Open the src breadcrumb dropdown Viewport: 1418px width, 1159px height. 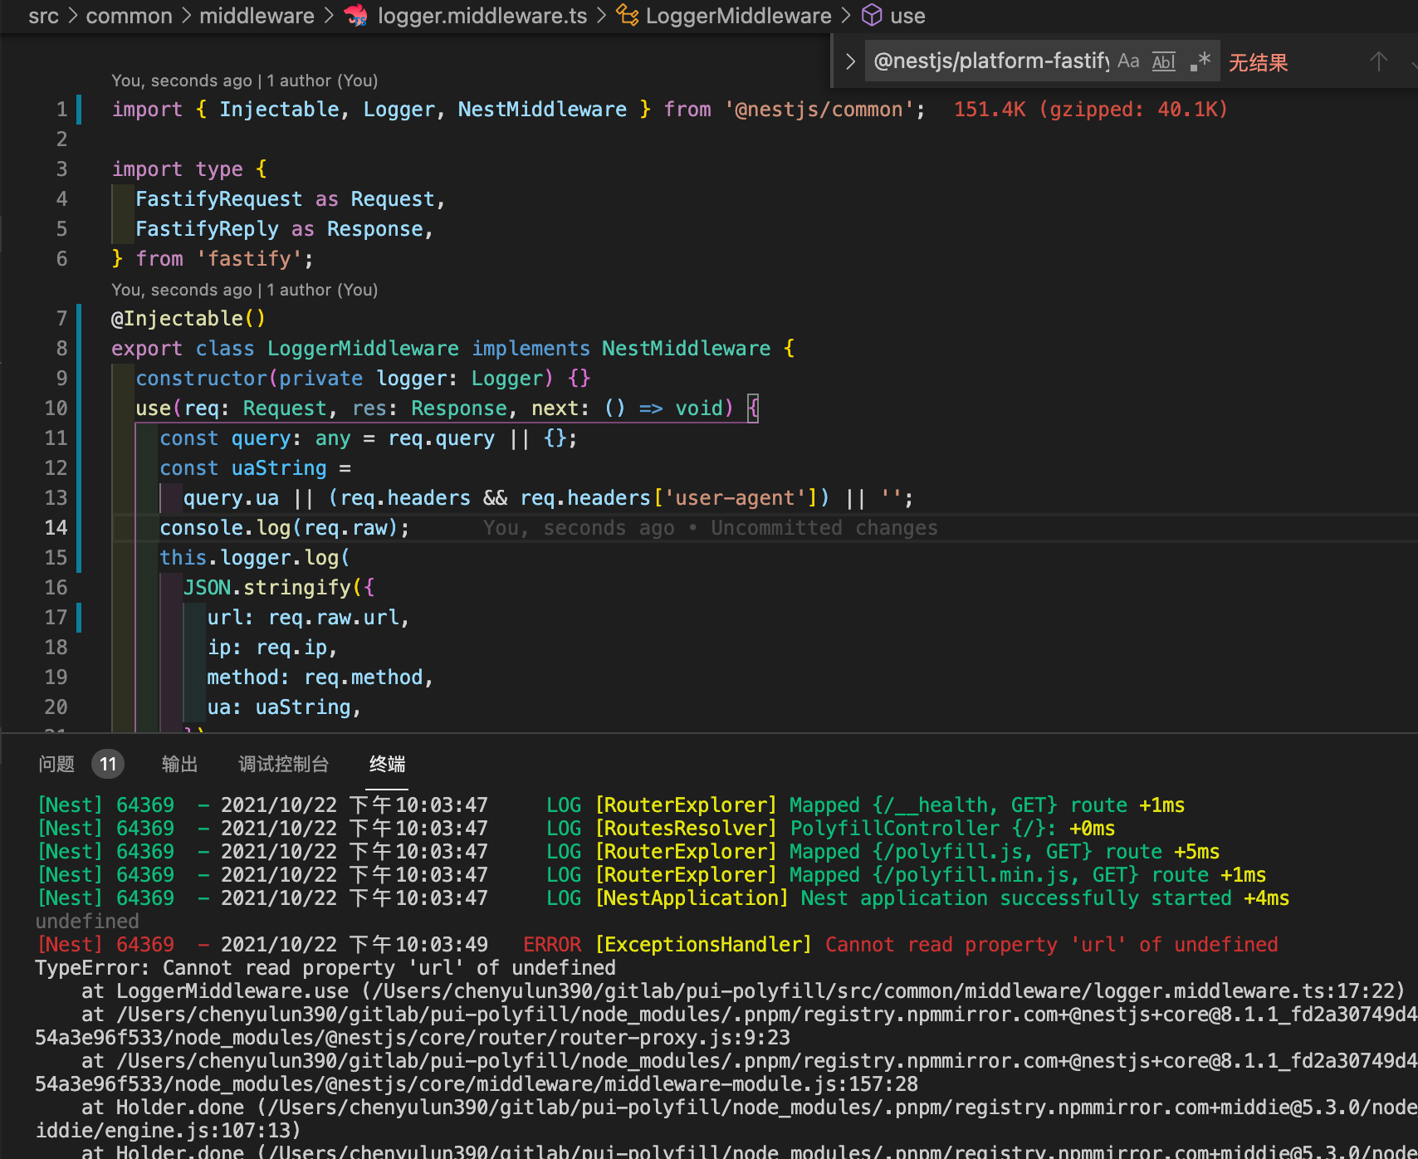(x=44, y=16)
